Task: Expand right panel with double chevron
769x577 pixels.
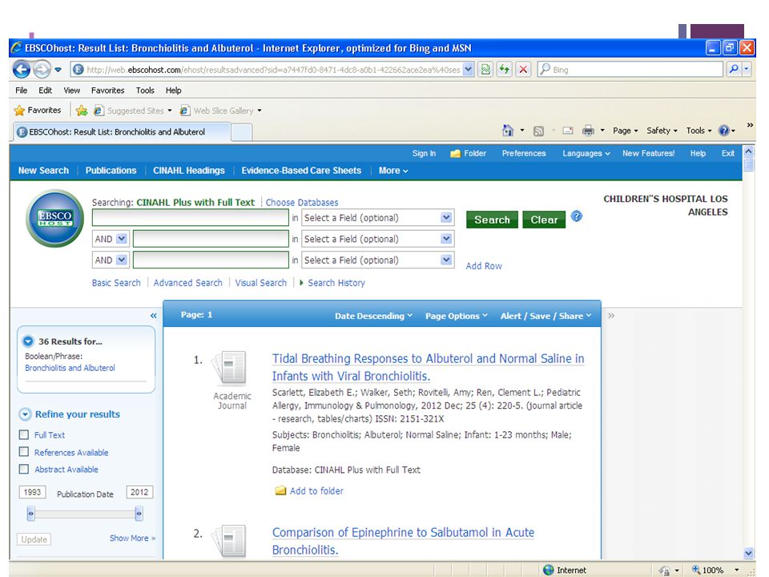Action: pos(611,316)
